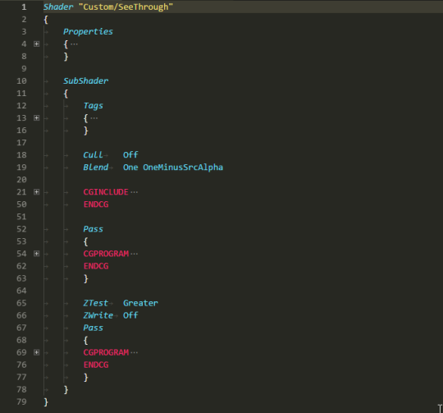
Task: Expand the folded Properties block at line 4
Action: pos(36,44)
